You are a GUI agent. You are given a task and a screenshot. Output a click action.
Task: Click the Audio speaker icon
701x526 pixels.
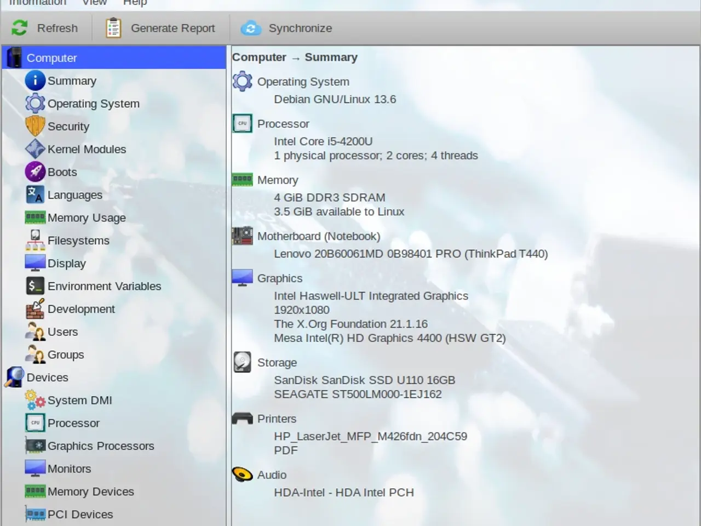[x=242, y=474]
